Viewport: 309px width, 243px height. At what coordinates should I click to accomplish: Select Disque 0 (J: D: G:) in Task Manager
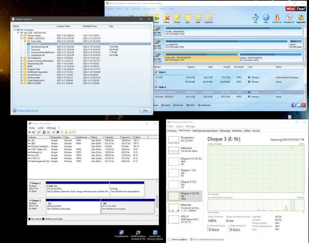tap(185, 161)
